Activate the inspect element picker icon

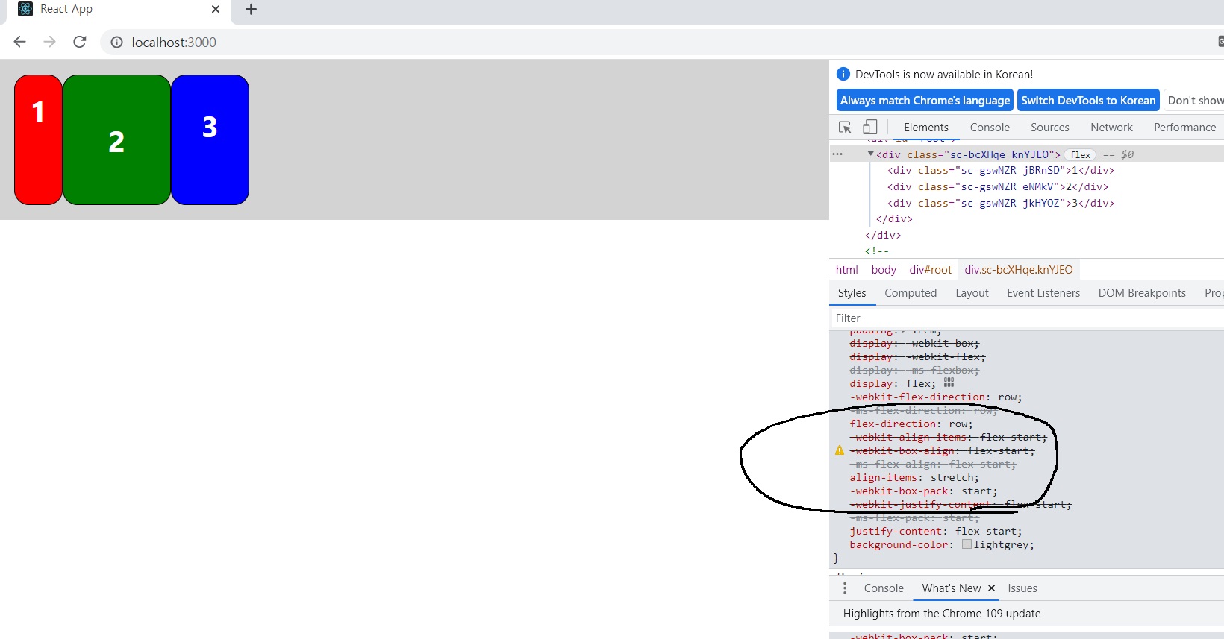pyautogui.click(x=845, y=128)
